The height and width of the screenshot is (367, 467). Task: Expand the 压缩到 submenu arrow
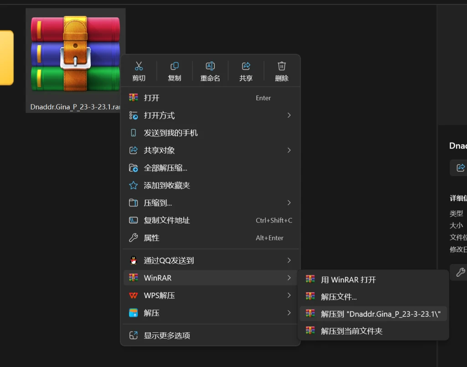coord(288,202)
